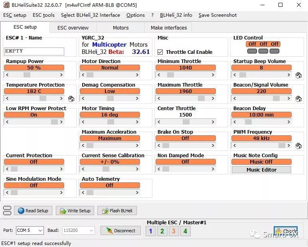This screenshot has width=308, height=247.
Task: Decrease Temperature Protection with left arrow
Action: (x=7, y=99)
